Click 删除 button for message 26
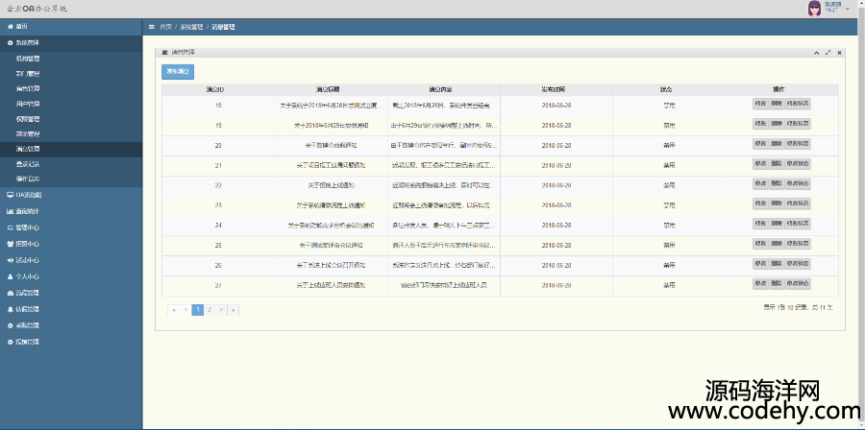Viewport: 865px width, 430px height. click(x=776, y=264)
